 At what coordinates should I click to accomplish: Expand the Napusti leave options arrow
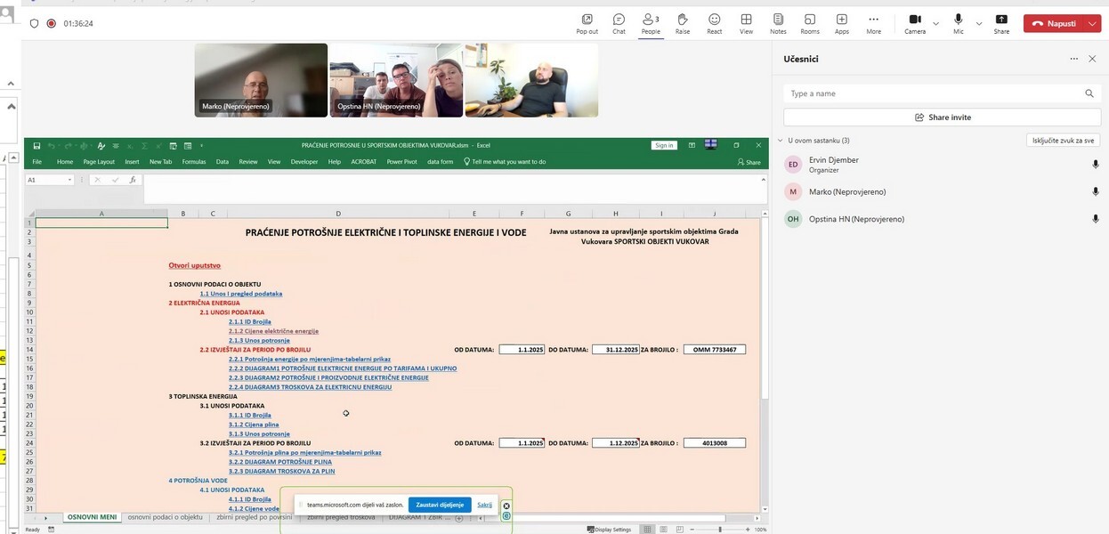pyautogui.click(x=1094, y=24)
